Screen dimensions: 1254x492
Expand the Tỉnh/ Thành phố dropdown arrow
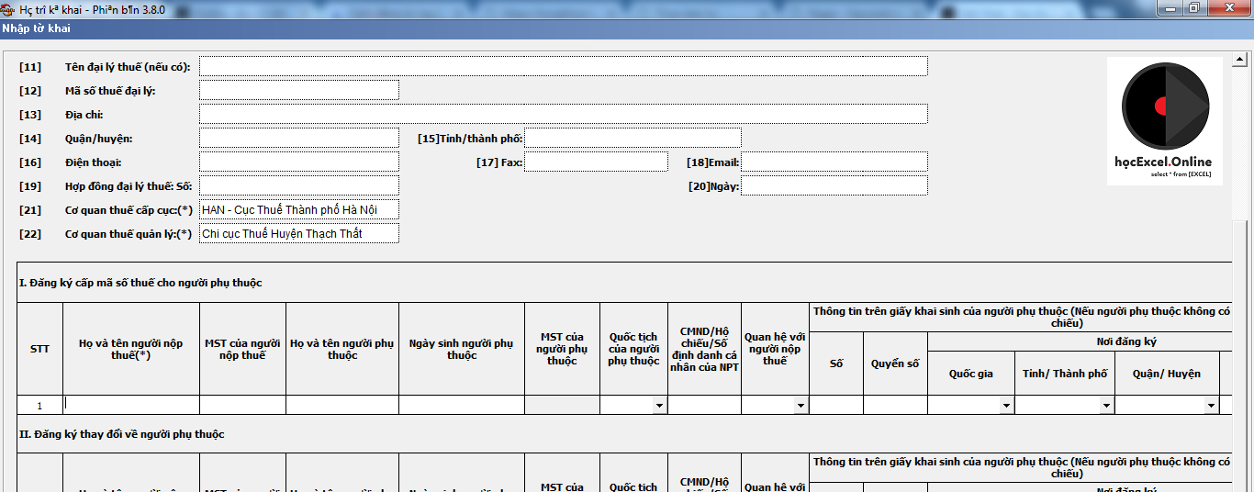click(1105, 406)
